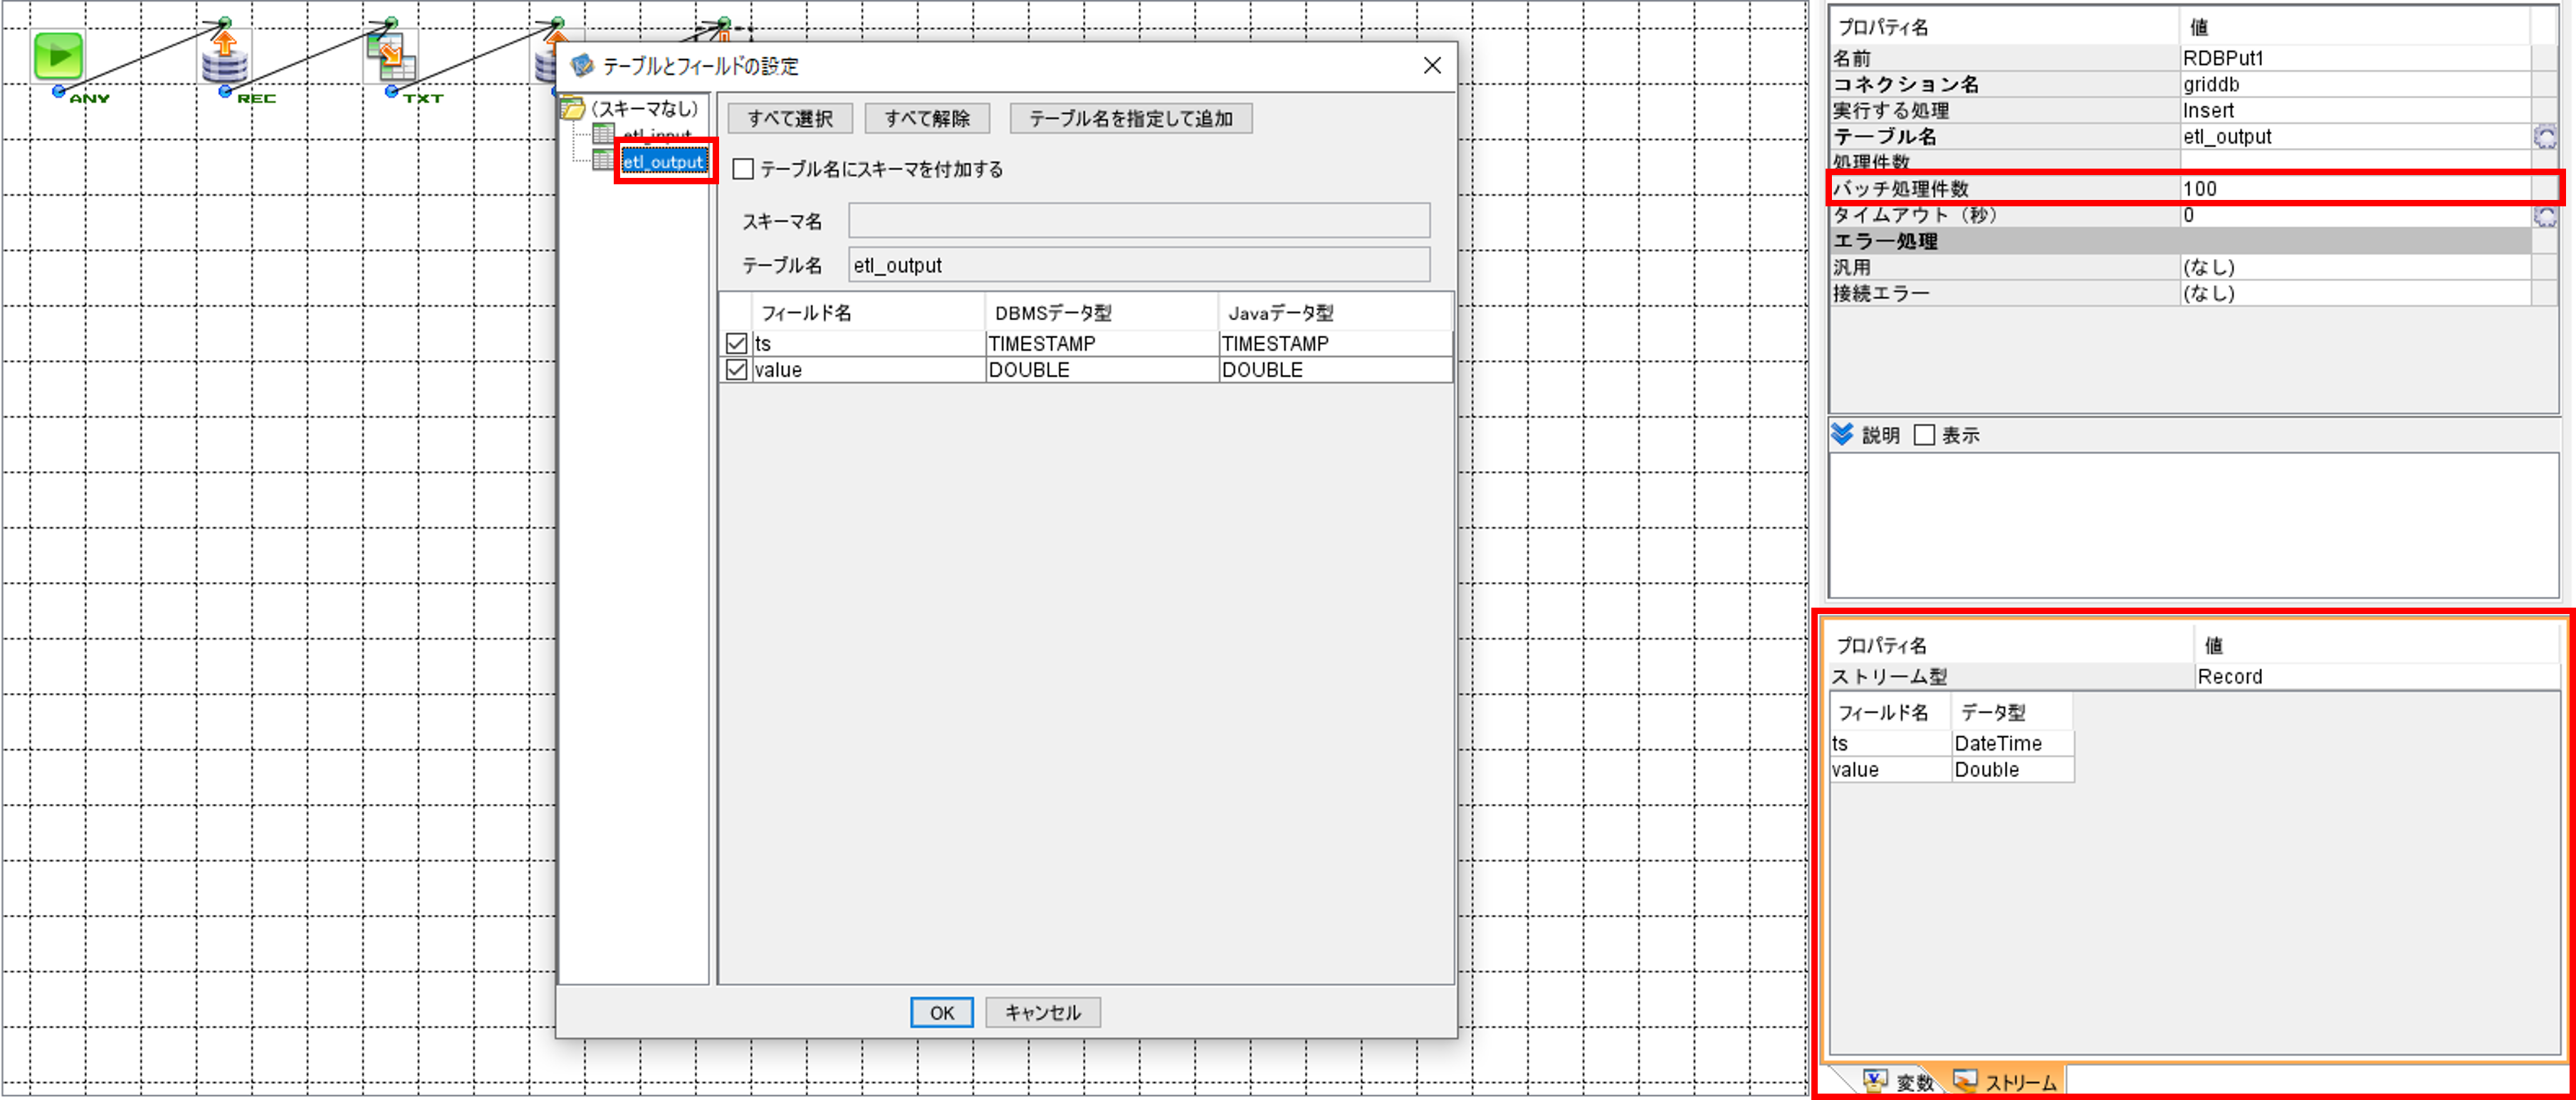
Task: Click the すべて選択 button
Action: [x=790, y=119]
